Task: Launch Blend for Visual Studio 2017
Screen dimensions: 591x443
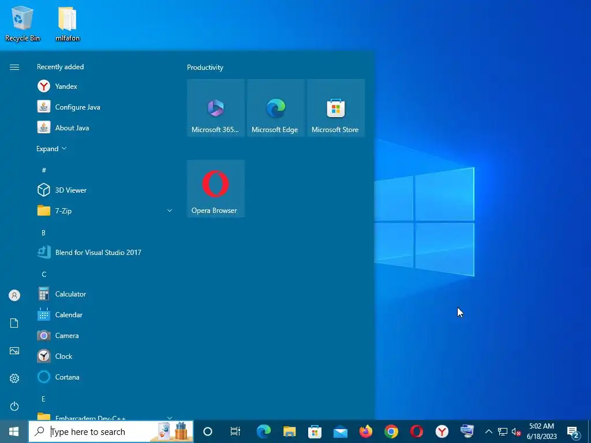Action: [x=104, y=253]
